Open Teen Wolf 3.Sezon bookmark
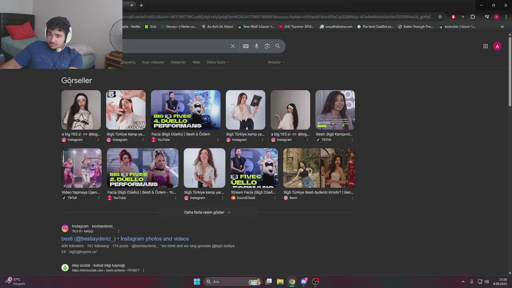Viewport: 512px width, 288px height. coord(256,27)
